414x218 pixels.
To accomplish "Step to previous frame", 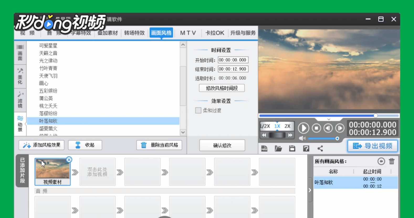I will (328, 128).
